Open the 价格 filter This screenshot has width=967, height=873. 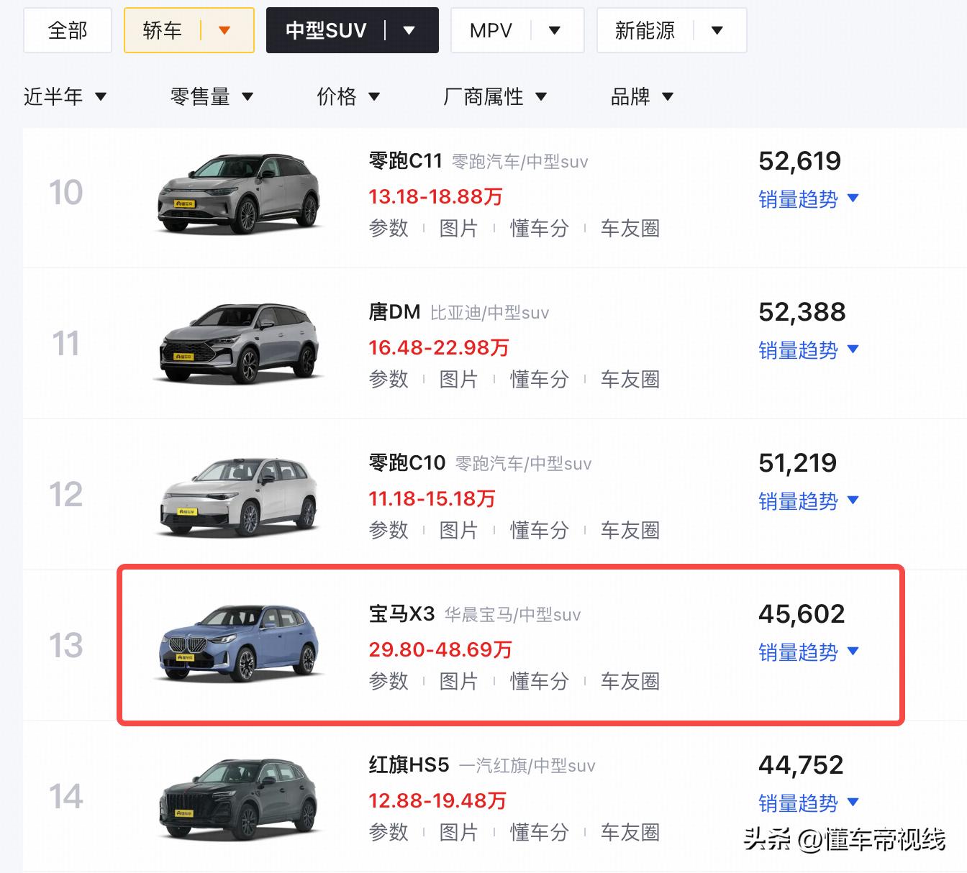348,96
